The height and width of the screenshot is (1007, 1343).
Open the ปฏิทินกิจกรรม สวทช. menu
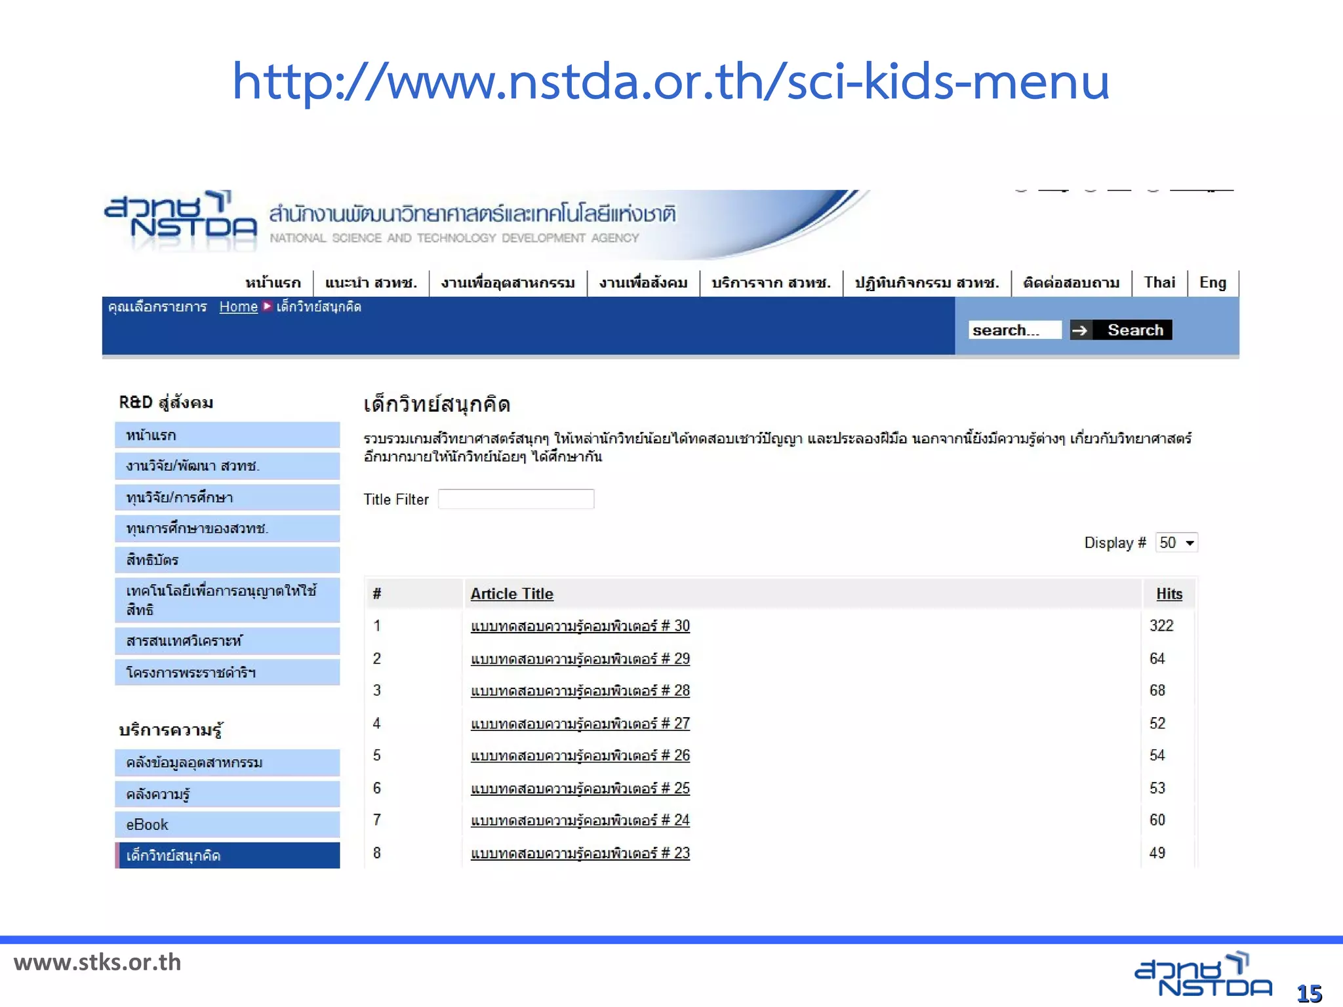[x=927, y=283]
